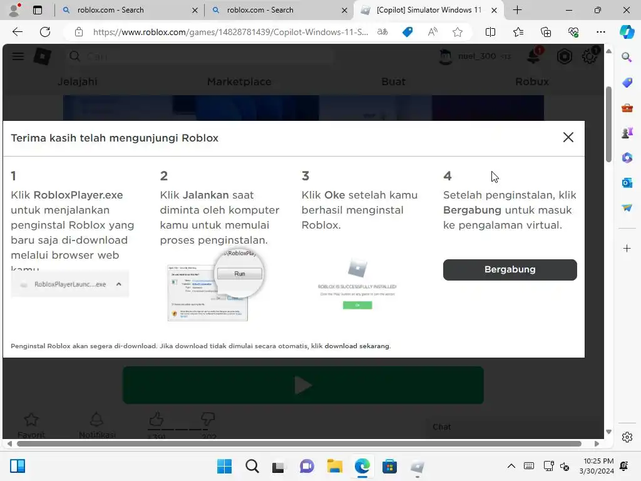Show hidden tray icons chevron
This screenshot has width=641, height=481.
click(511, 466)
